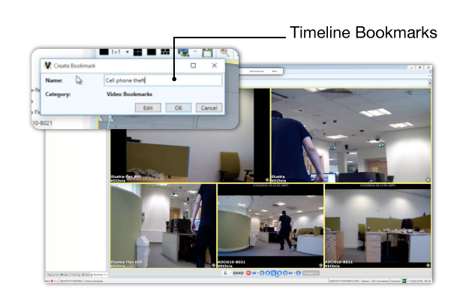Click corner icon on ADCi610-X011 pane
The width and height of the screenshot is (472, 301).
tap(428, 265)
